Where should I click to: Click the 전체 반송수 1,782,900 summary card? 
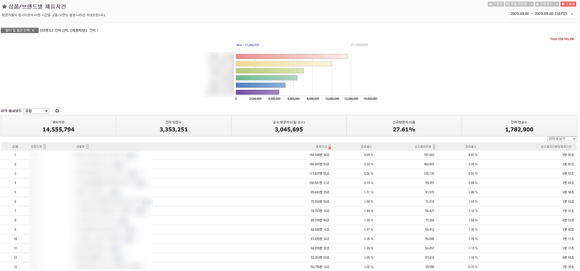[x=520, y=126]
